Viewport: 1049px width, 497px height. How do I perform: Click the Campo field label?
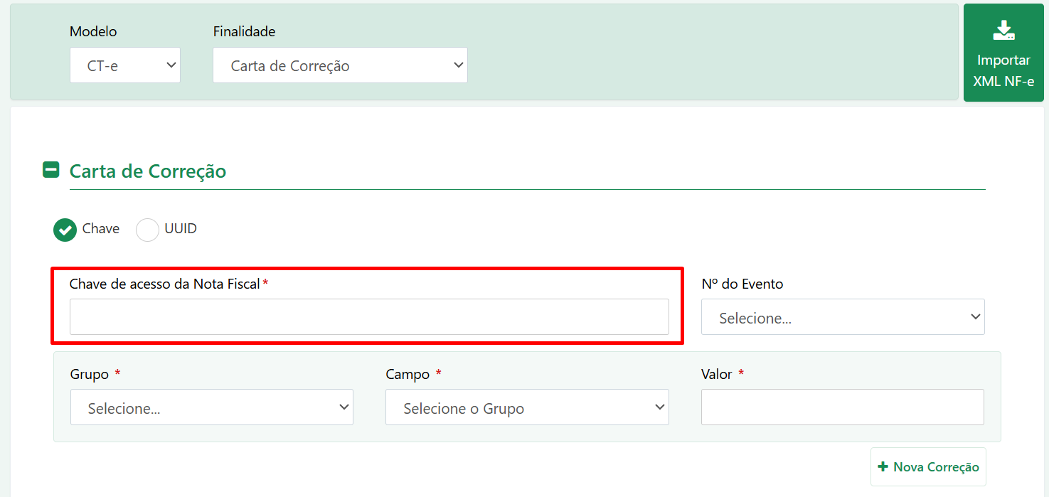(408, 374)
